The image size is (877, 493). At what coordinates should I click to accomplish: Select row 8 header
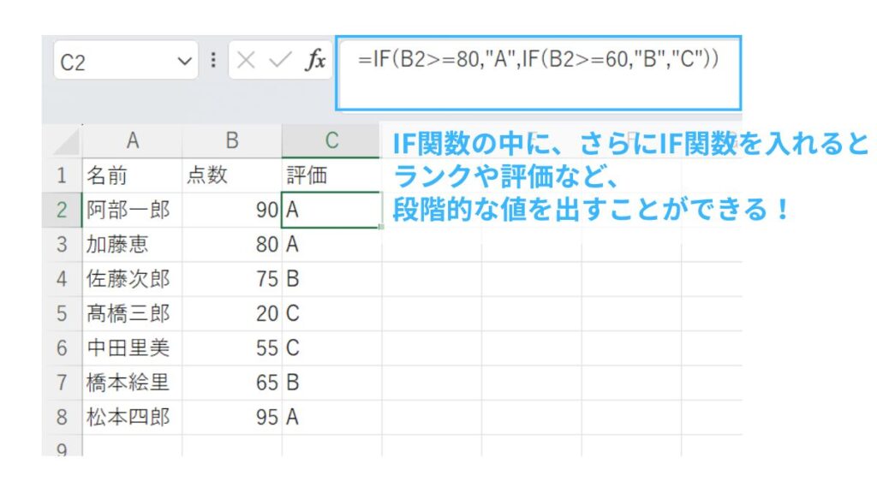click(62, 418)
